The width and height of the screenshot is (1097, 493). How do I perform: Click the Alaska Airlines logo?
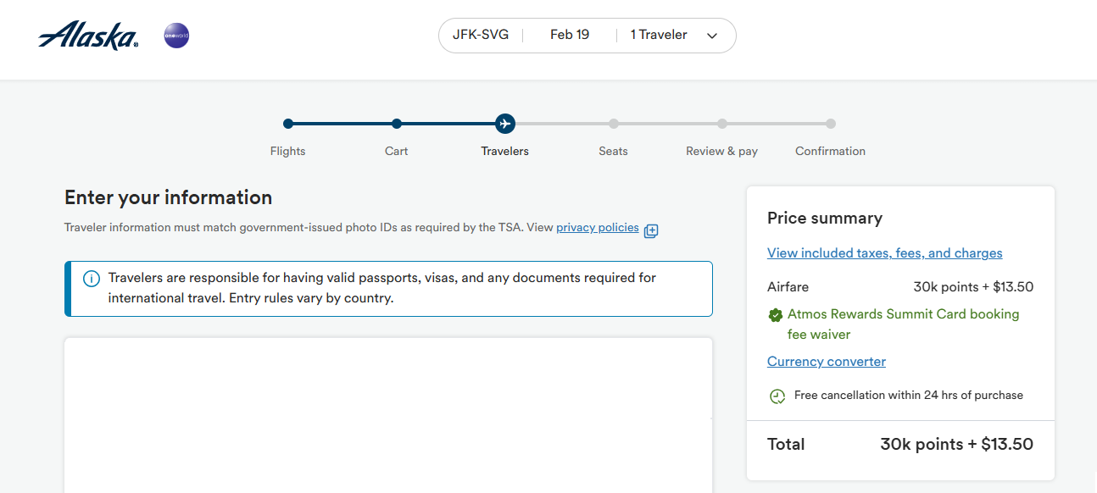coord(88,36)
